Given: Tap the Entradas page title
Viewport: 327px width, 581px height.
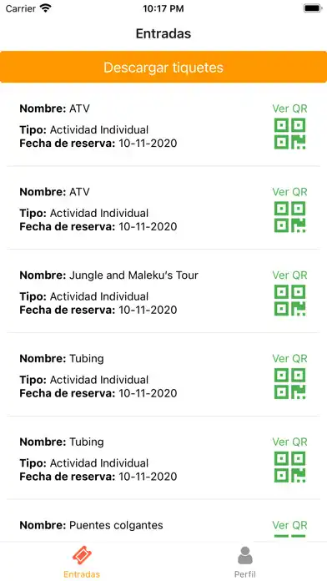Looking at the screenshot, I should click(163, 33).
